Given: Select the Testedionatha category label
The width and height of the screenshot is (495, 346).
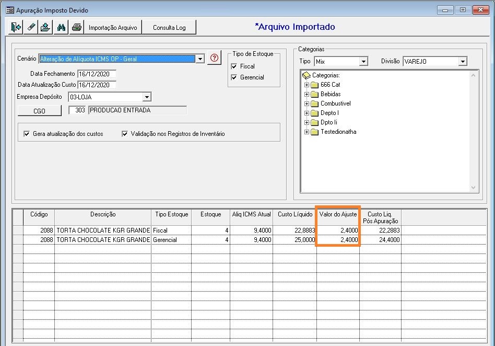Looking at the screenshot, I should 338,132.
